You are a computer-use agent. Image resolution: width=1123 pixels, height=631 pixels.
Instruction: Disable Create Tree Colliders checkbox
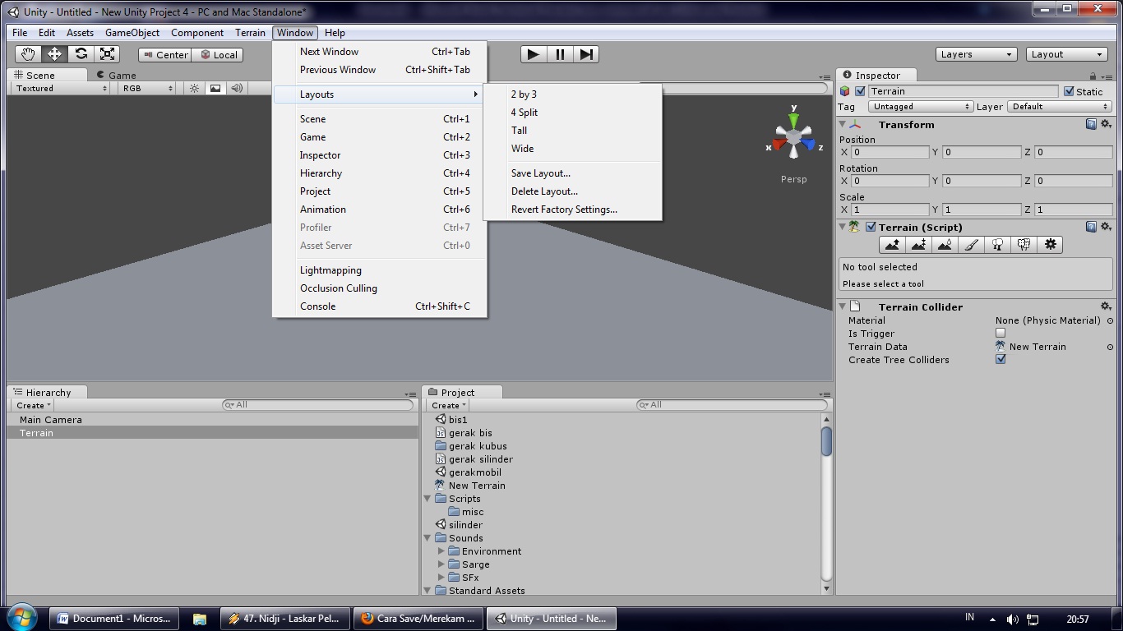point(1001,359)
